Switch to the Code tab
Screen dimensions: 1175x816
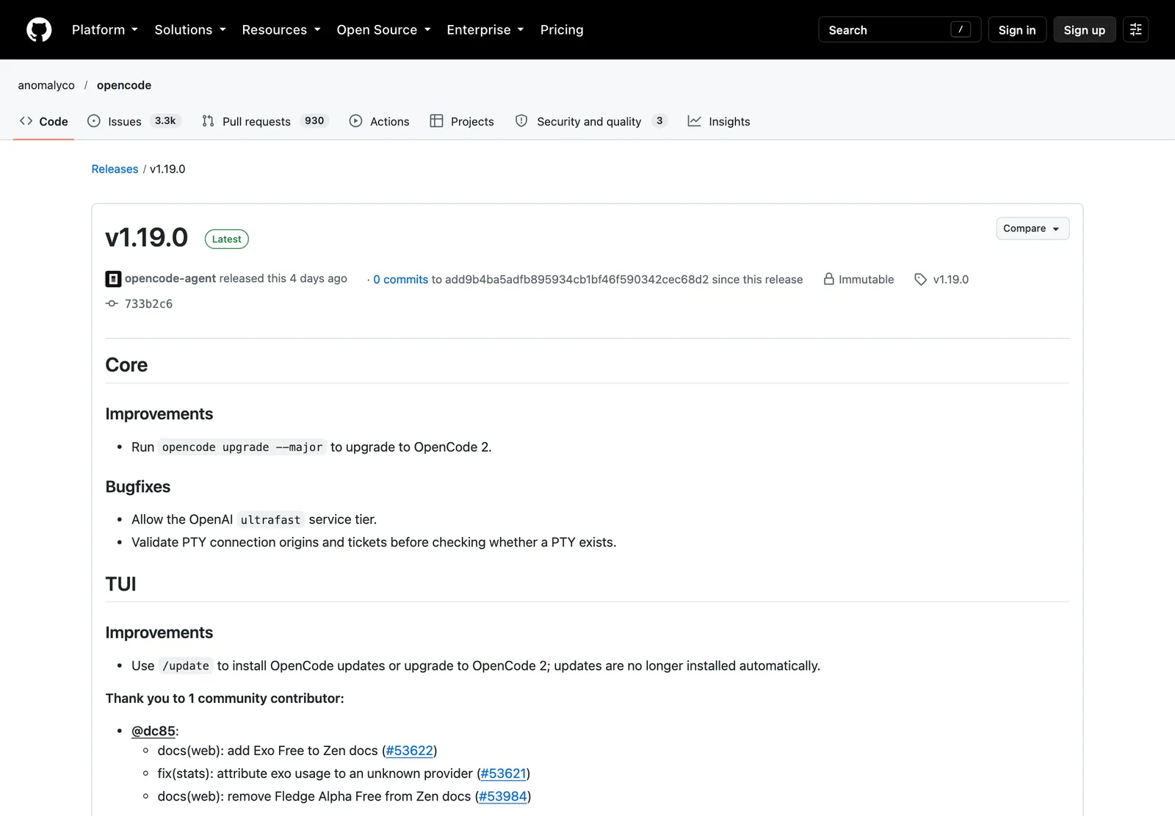pyautogui.click(x=44, y=121)
